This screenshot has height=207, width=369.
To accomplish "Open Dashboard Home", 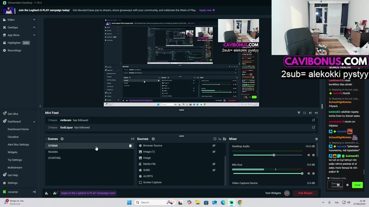I will pyautogui.click(x=18, y=129).
